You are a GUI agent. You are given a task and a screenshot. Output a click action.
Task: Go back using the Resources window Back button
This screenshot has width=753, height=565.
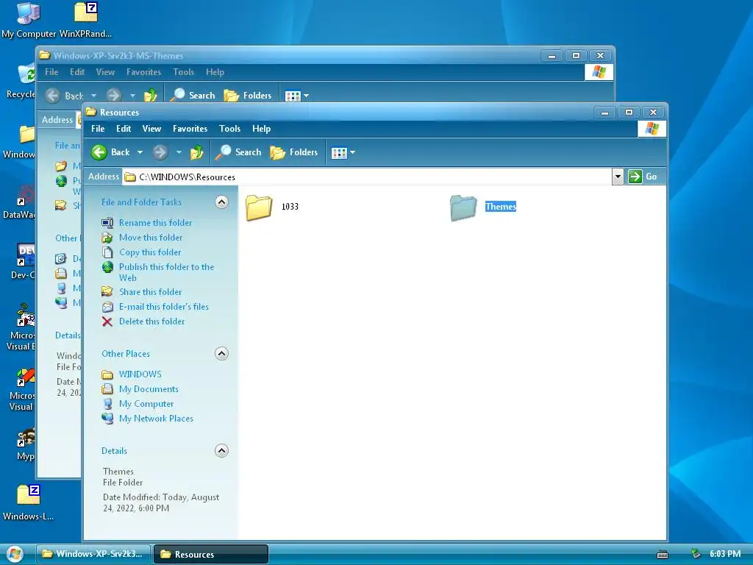pyautogui.click(x=110, y=152)
